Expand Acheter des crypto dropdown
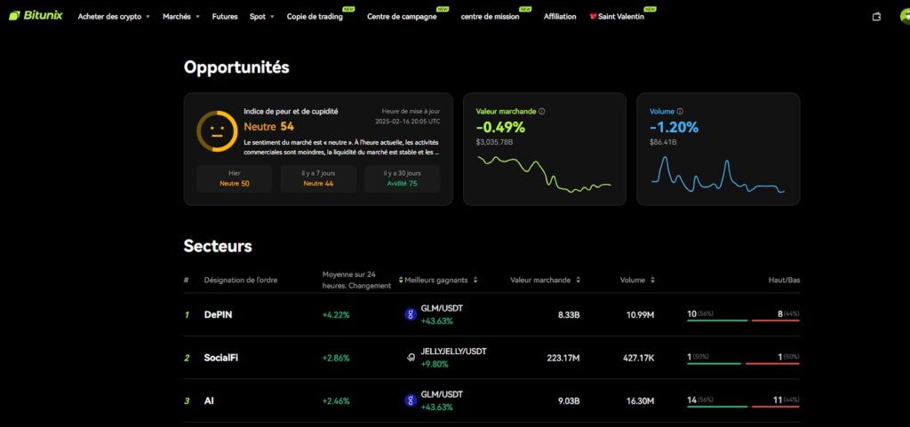 pos(114,17)
